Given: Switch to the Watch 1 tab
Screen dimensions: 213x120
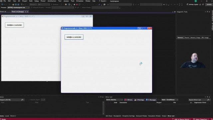Looking at the screenshot, I should [13, 116].
